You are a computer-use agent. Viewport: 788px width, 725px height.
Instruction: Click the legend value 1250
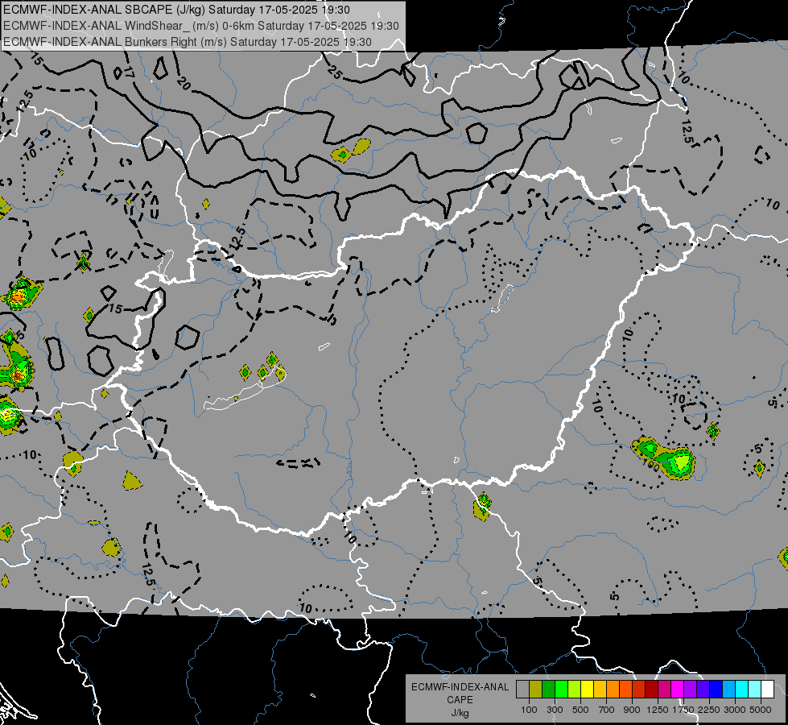pyautogui.click(x=658, y=710)
